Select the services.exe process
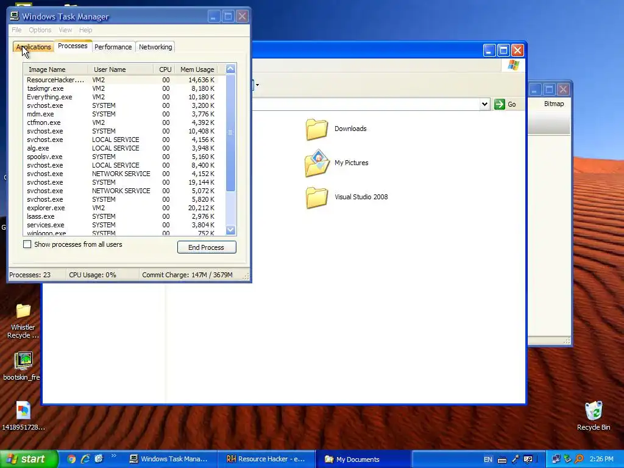Viewport: 624px width, 468px height. click(x=121, y=225)
